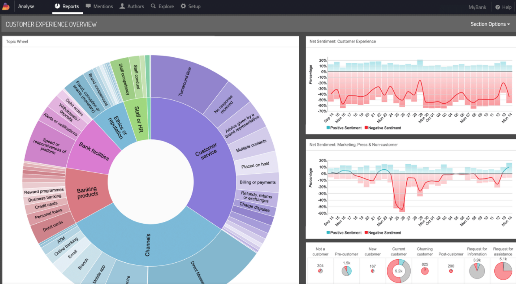Image resolution: width=516 pixels, height=284 pixels.
Task: Click the Turnaround time outer segment
Action: pyautogui.click(x=185, y=82)
